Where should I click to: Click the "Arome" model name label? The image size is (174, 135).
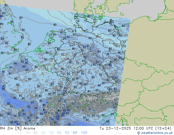pyautogui.click(x=29, y=128)
